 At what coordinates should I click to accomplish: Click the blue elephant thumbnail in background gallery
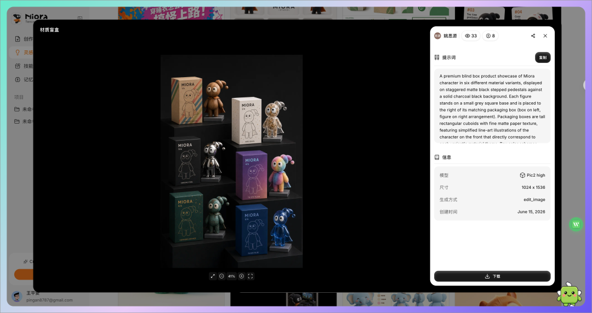coord(395,299)
